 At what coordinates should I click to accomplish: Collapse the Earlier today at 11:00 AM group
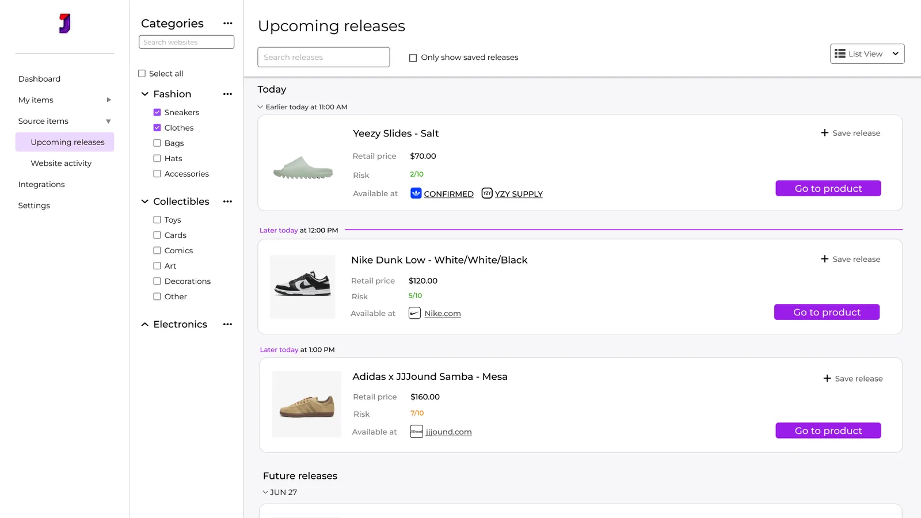pos(260,107)
